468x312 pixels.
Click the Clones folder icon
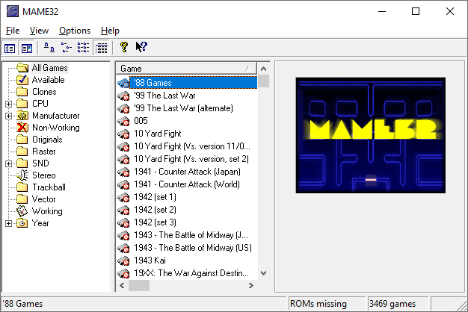[22, 92]
